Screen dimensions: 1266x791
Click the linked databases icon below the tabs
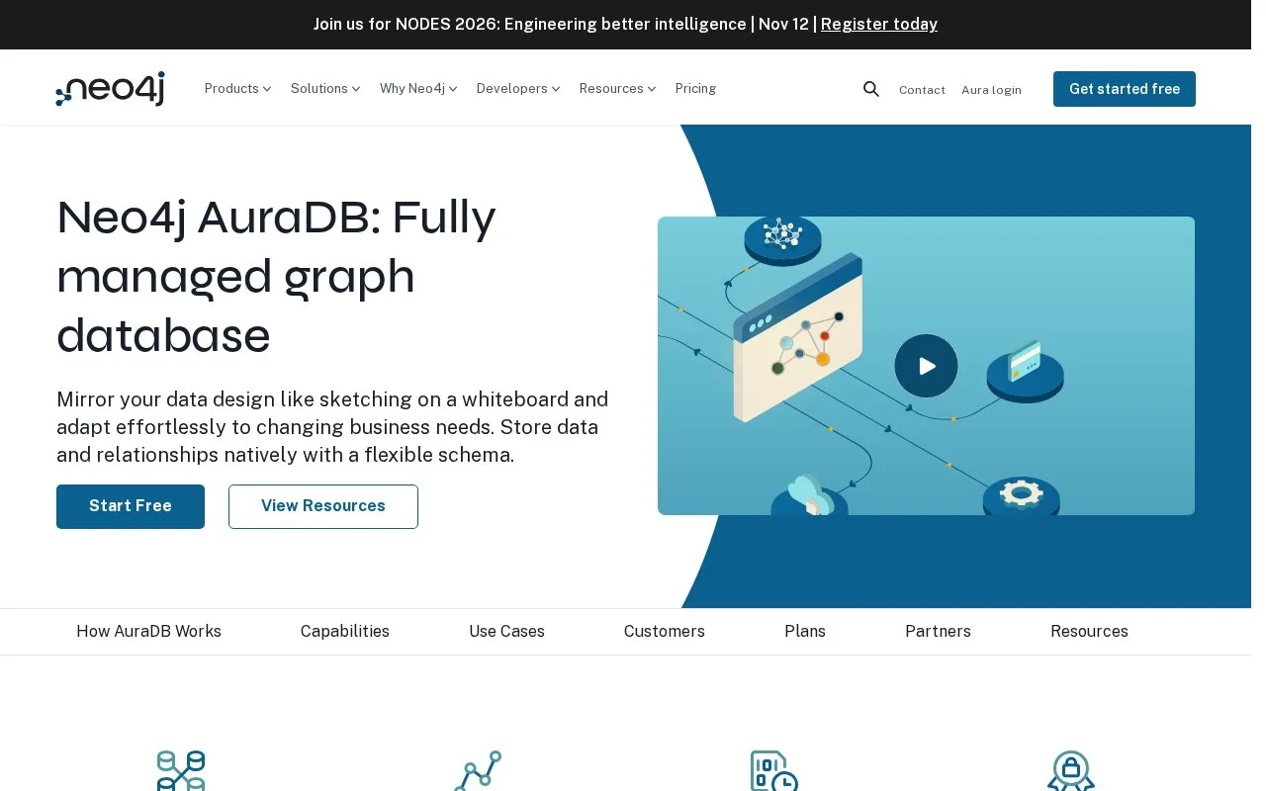coord(181,771)
